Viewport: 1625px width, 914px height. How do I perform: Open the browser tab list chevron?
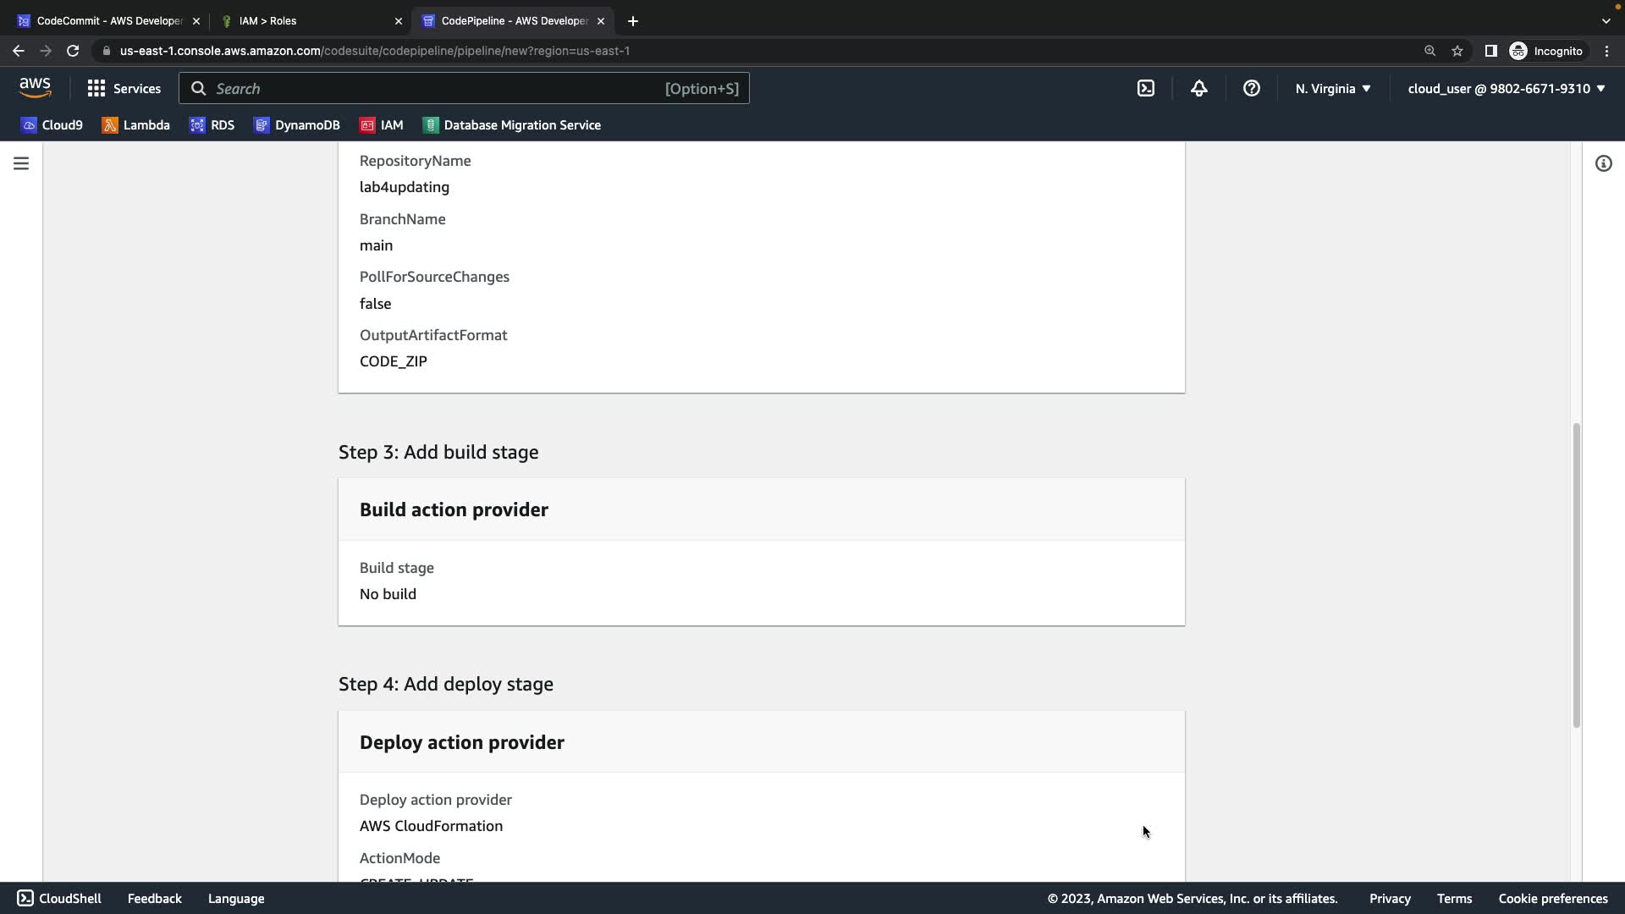(1606, 20)
